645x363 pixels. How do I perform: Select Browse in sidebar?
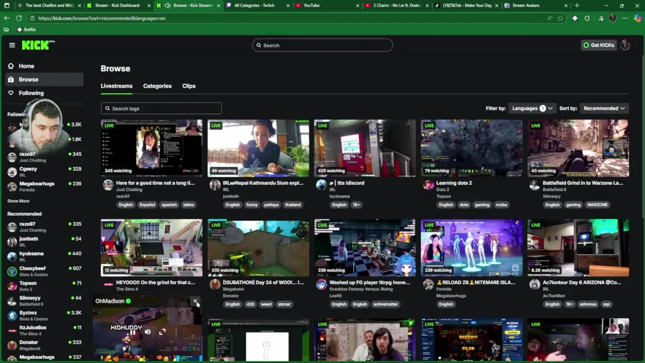point(44,80)
